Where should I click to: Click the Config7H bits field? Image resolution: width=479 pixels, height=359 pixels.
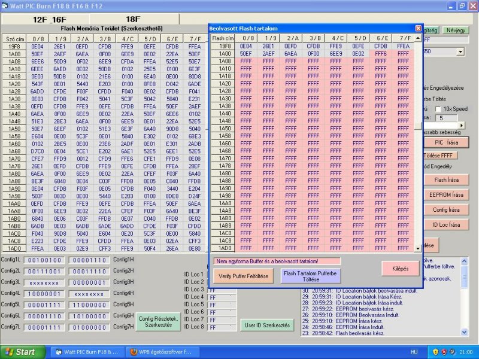click(x=89, y=327)
